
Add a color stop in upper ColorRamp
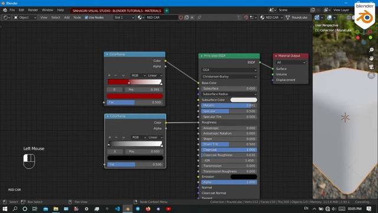109,75
